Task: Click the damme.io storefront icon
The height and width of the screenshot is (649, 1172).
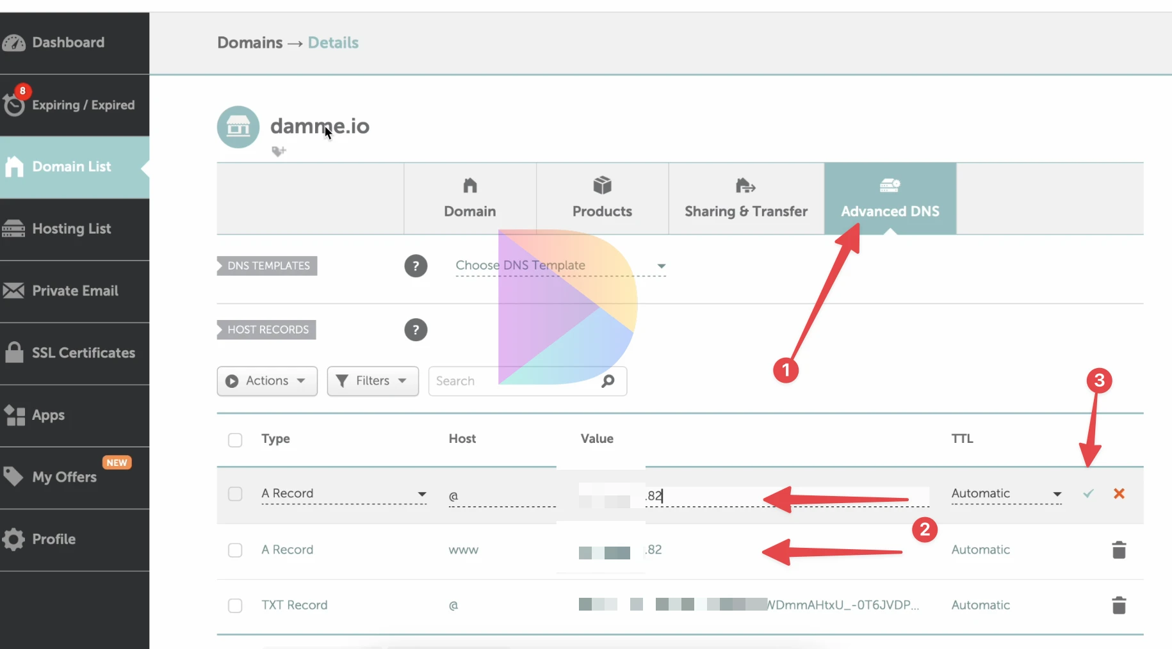Action: (238, 127)
